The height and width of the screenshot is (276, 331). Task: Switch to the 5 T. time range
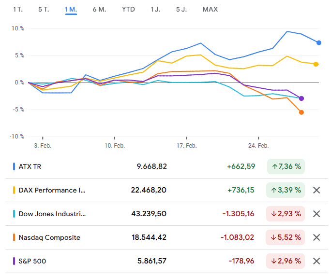click(44, 10)
